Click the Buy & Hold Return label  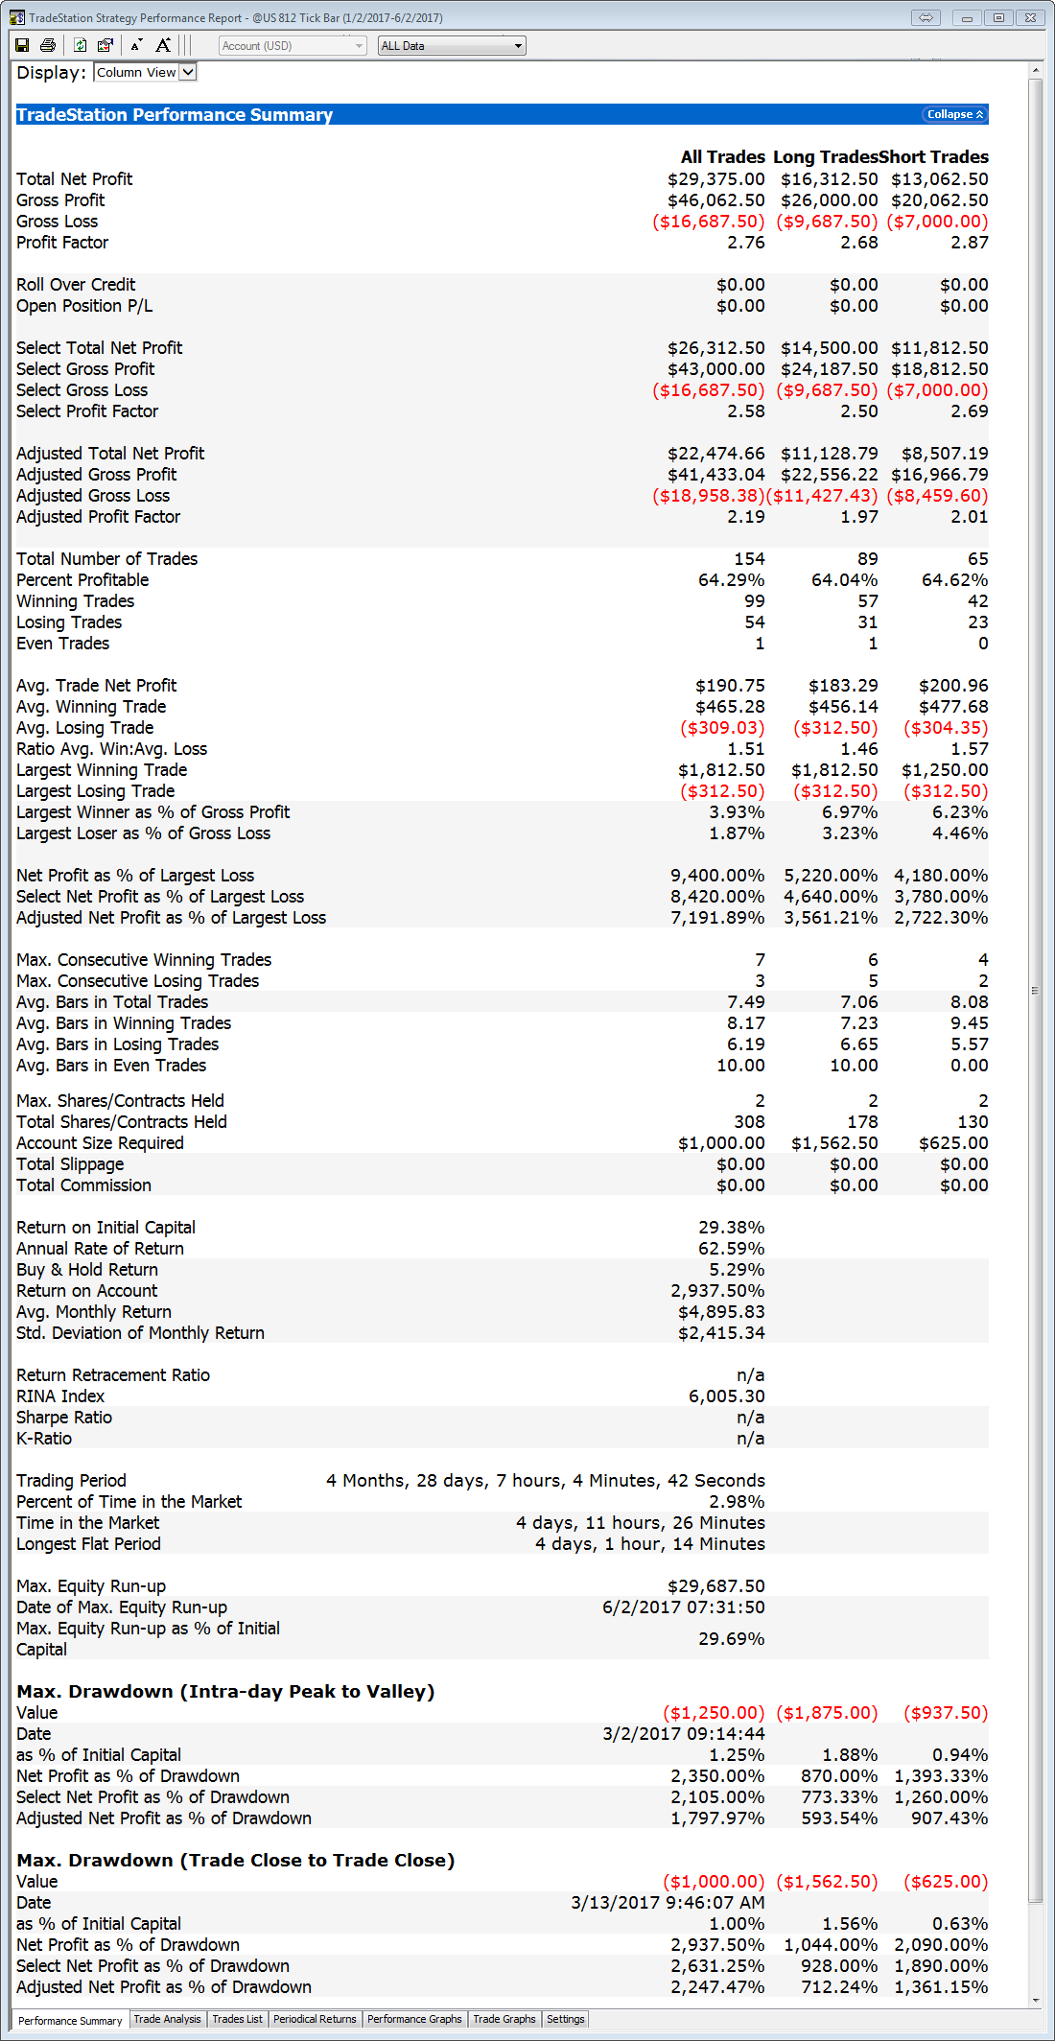(x=87, y=1270)
